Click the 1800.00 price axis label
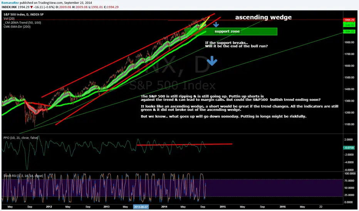This screenshot has width=359, height=211. 349,43
